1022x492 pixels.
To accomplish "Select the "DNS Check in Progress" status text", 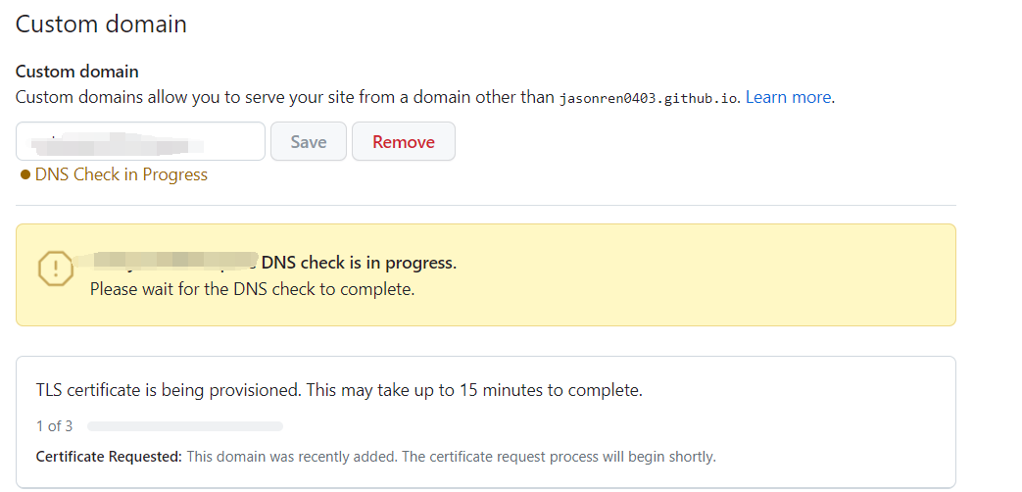I will coord(122,174).
